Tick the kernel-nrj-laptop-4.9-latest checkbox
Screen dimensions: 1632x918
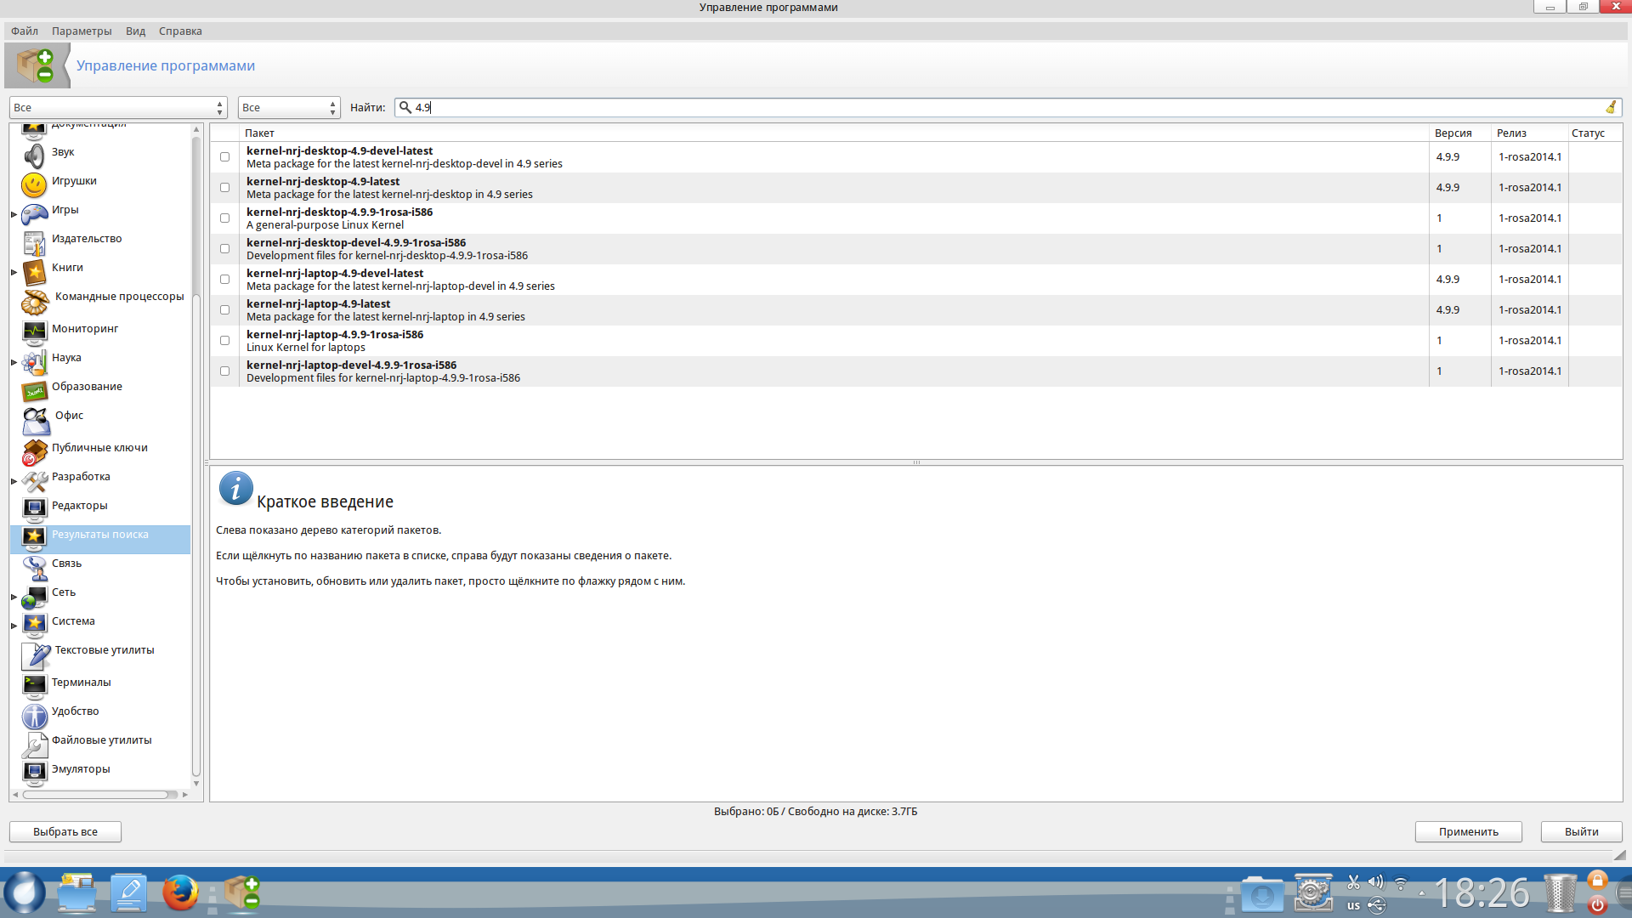(224, 310)
